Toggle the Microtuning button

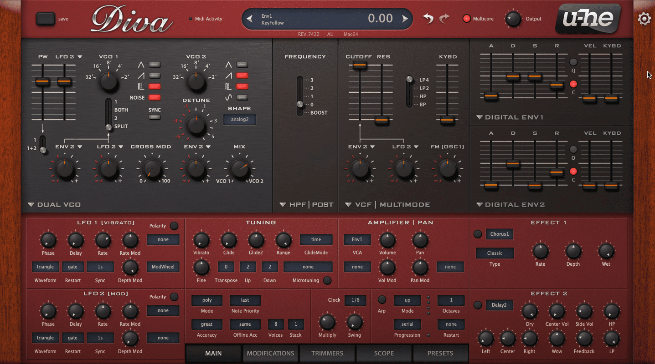(x=327, y=280)
